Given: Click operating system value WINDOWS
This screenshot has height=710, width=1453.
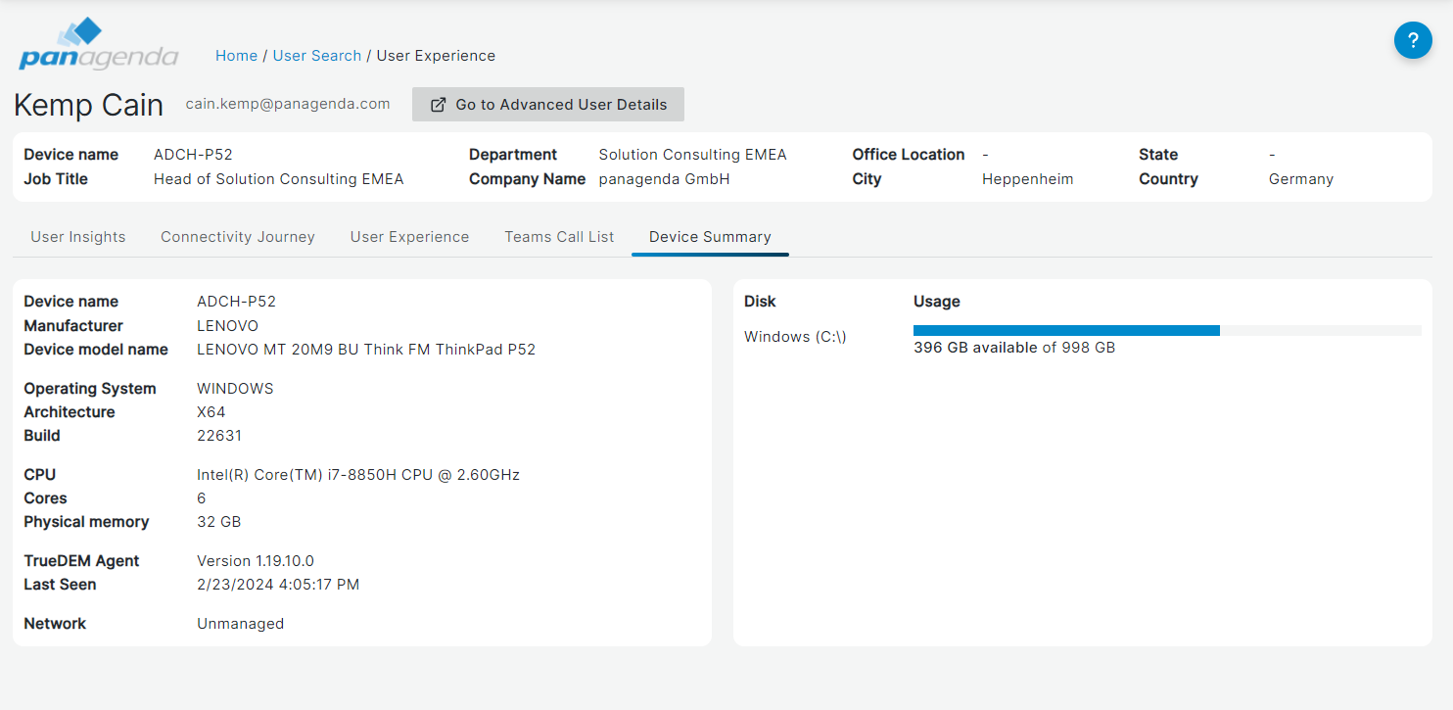Looking at the screenshot, I should coord(235,389).
